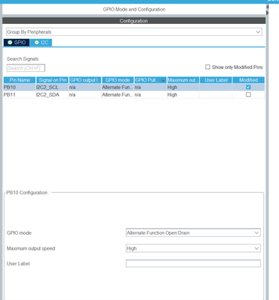Sort by Maximum output speed column header

(x=183, y=80)
